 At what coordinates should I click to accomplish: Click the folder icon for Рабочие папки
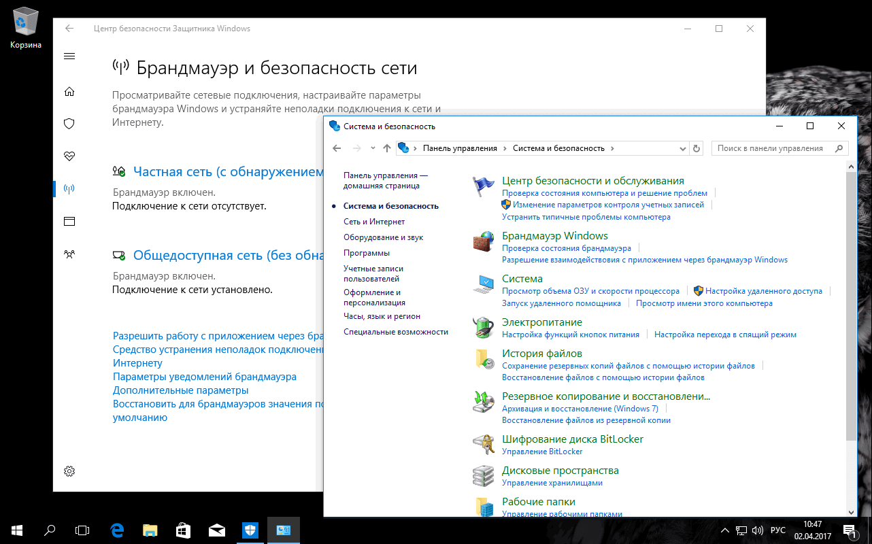point(484,507)
